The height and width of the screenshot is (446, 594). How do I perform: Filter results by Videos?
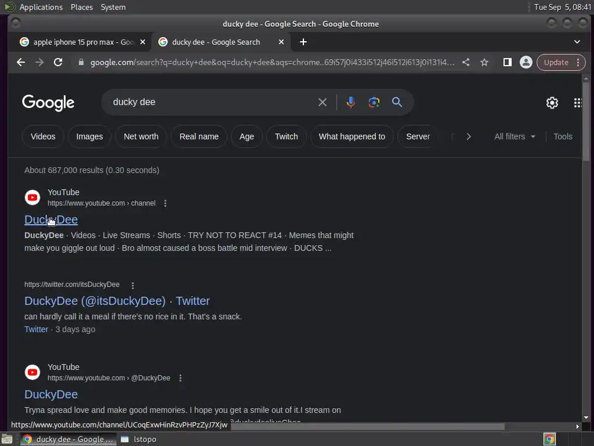tap(43, 136)
